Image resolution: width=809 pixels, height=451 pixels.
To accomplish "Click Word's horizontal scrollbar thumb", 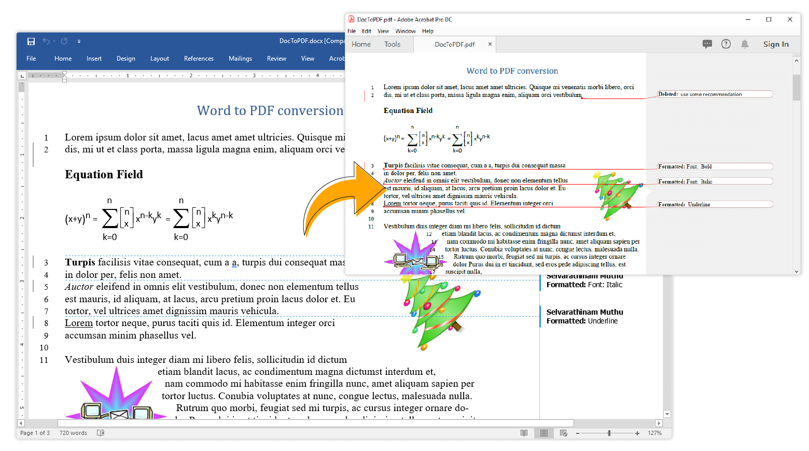I will point(315,423).
